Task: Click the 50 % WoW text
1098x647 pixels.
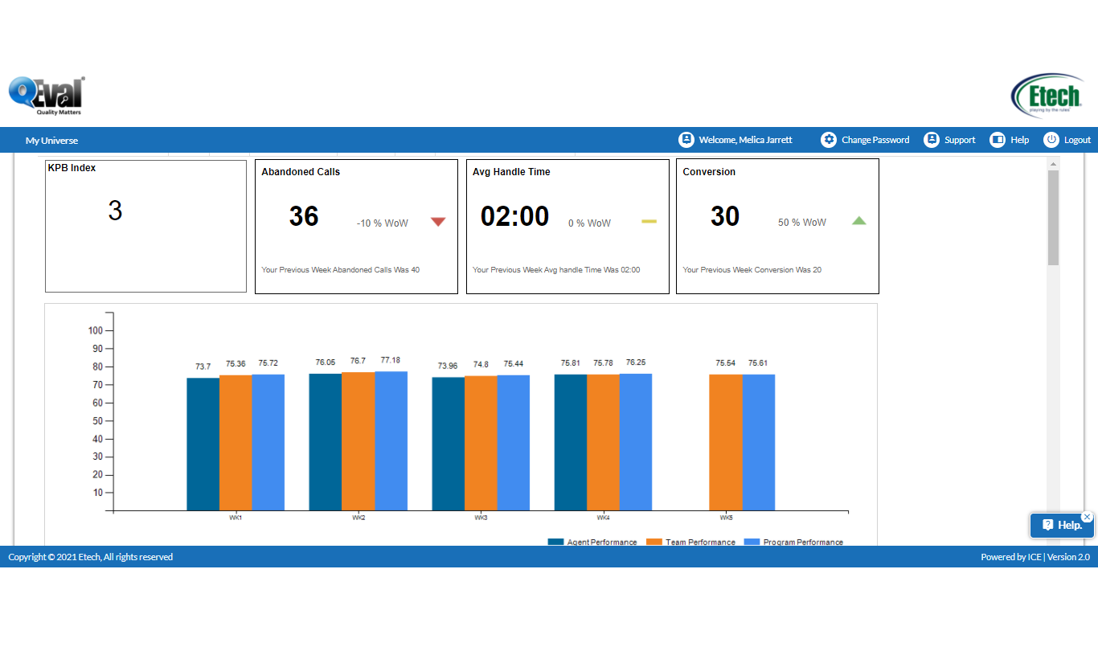Action: (x=802, y=223)
